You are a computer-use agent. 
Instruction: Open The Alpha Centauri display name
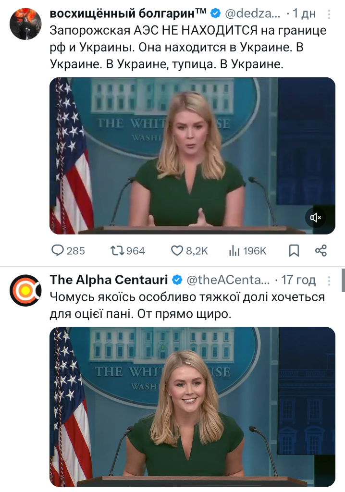pyautogui.click(x=109, y=280)
